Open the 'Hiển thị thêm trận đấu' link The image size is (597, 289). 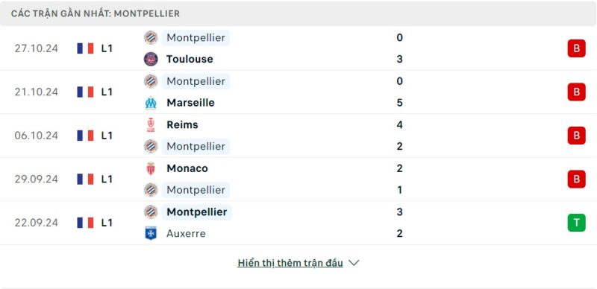tap(290, 263)
